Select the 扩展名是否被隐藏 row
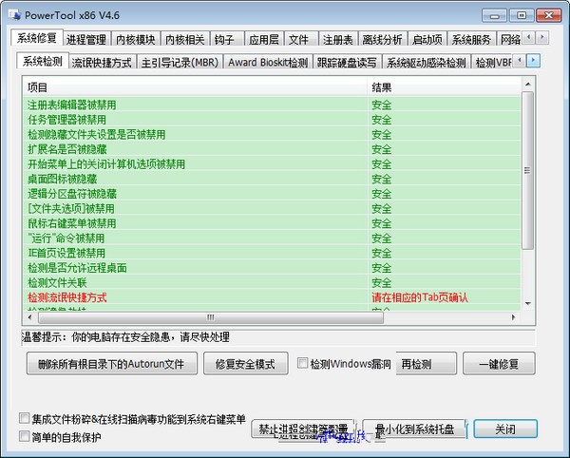Screen dimensions: 570x458 pos(272,149)
